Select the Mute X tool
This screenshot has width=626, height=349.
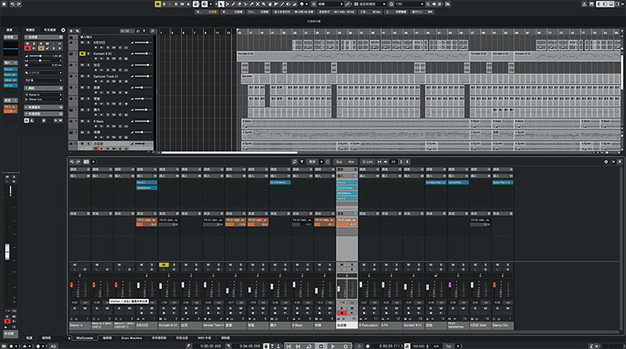(x=257, y=4)
